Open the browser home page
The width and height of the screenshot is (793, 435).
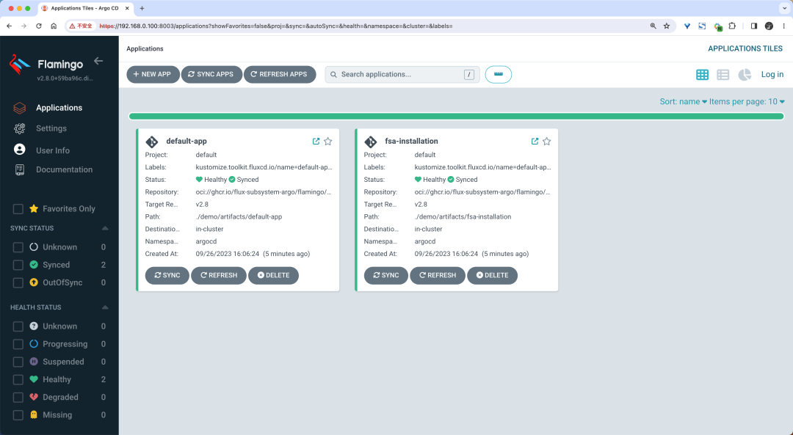(54, 26)
